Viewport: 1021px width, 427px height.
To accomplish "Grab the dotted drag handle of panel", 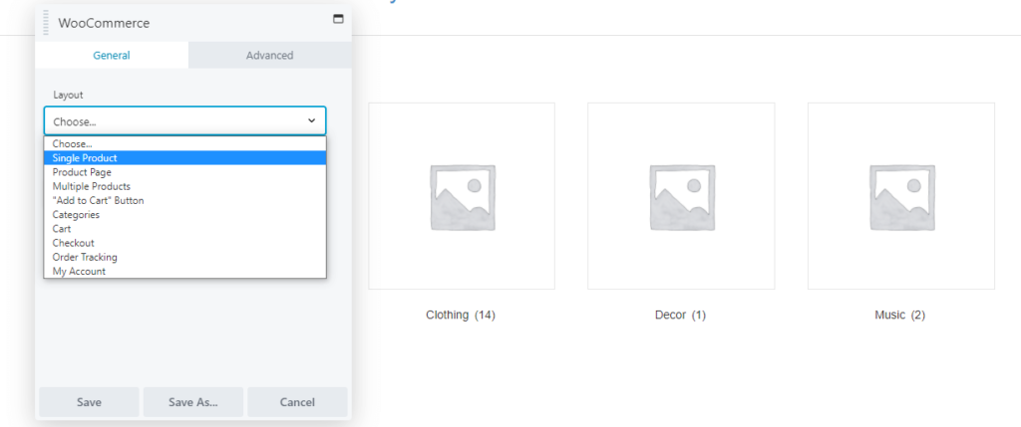I will tap(46, 23).
